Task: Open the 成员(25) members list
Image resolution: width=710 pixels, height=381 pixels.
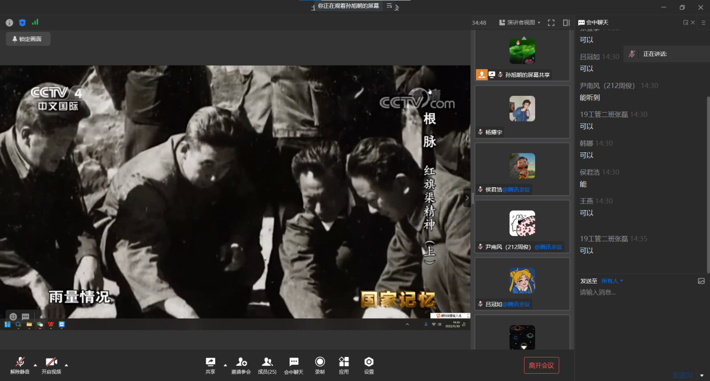Action: click(x=267, y=365)
